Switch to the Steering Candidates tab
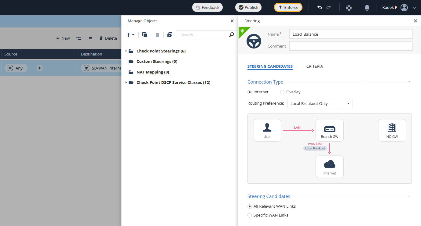421x226 pixels. click(270, 66)
